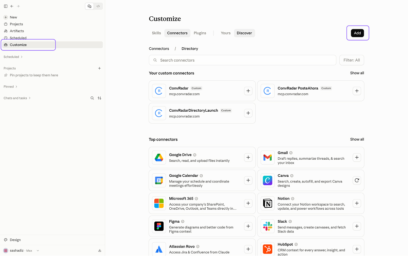The height and width of the screenshot is (256, 408).
Task: Add ConvRadar PosteAhora connector
Action: coord(357,91)
